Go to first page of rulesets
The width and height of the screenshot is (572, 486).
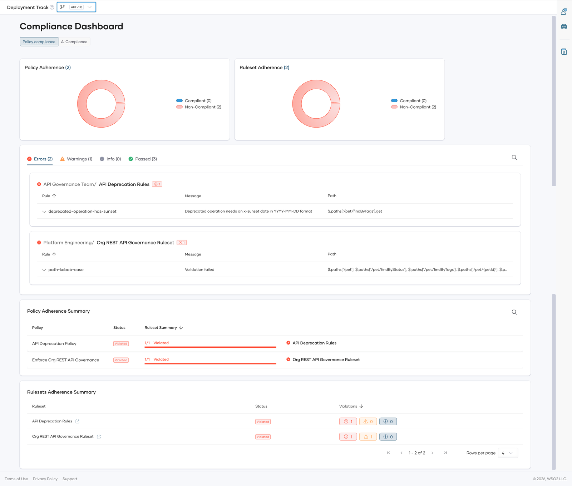pyautogui.click(x=388, y=453)
